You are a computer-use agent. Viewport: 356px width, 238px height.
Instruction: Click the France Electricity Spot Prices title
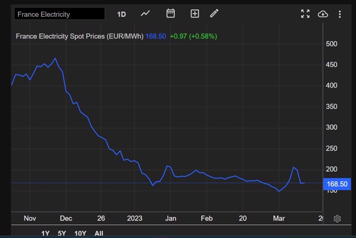pyautogui.click(x=80, y=36)
